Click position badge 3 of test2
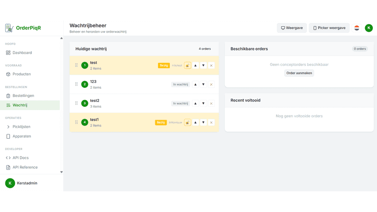Viewport: 377px width, 212px height. (85, 103)
